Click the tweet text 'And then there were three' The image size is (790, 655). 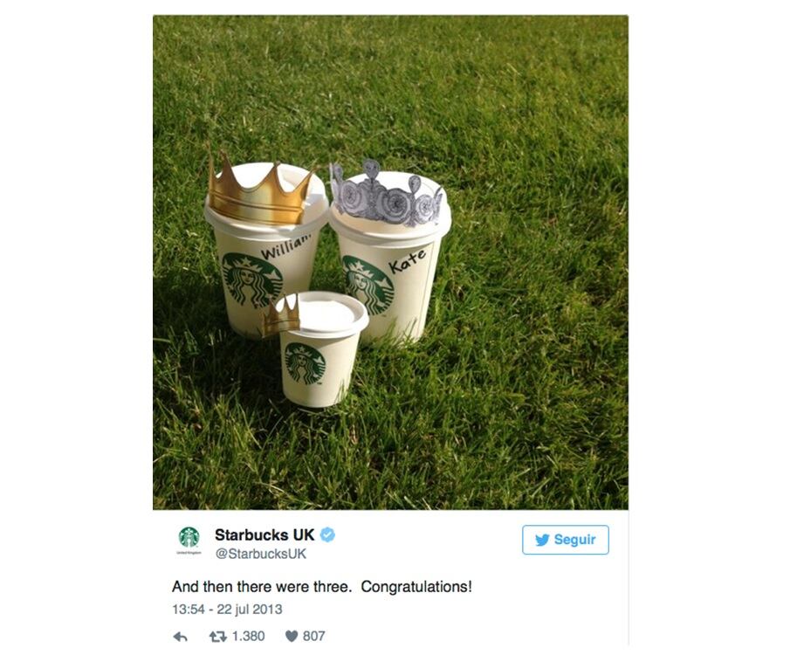click(x=262, y=587)
